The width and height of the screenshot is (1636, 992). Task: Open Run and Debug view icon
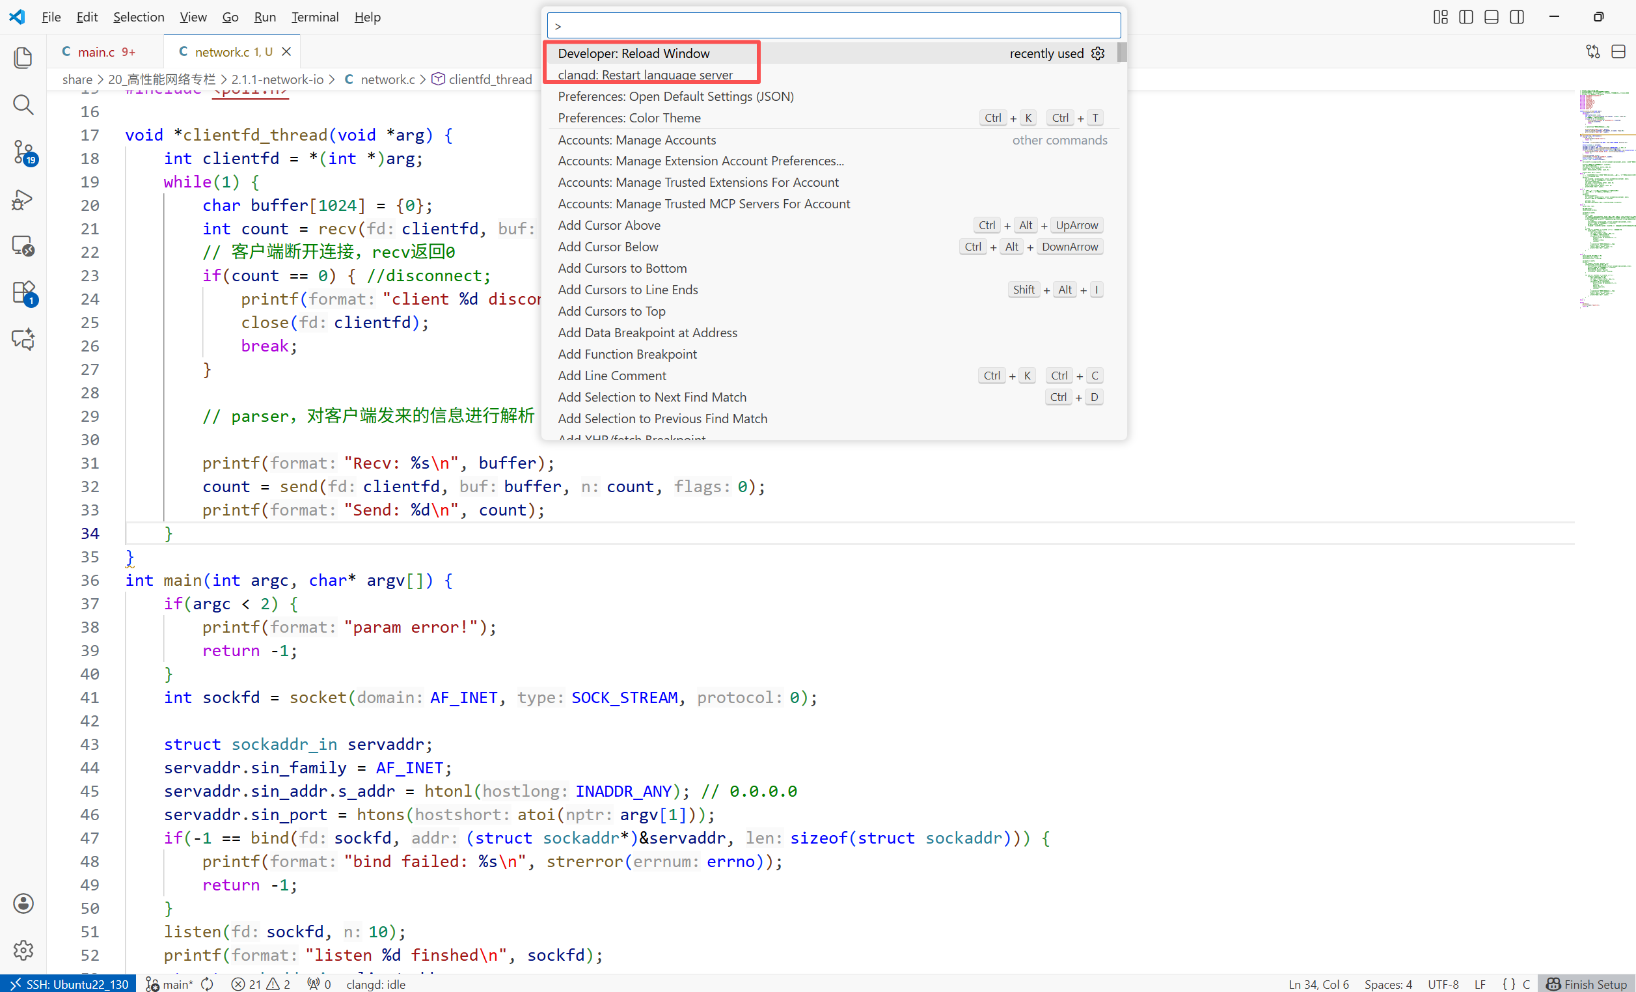(23, 199)
